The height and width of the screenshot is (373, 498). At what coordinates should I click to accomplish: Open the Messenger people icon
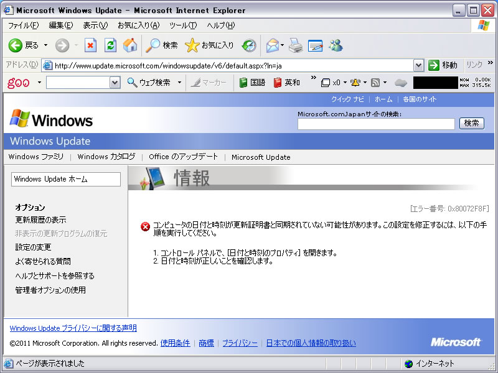[x=336, y=45]
